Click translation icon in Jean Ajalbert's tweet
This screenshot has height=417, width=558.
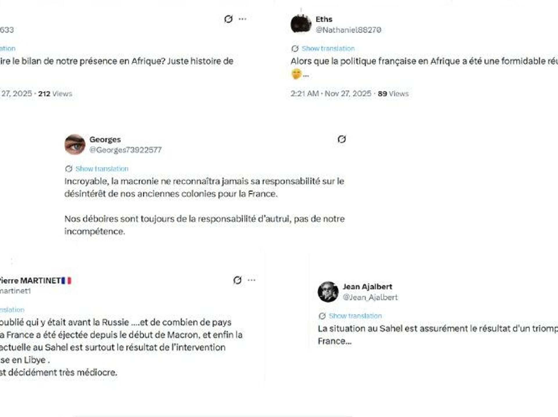[322, 316]
